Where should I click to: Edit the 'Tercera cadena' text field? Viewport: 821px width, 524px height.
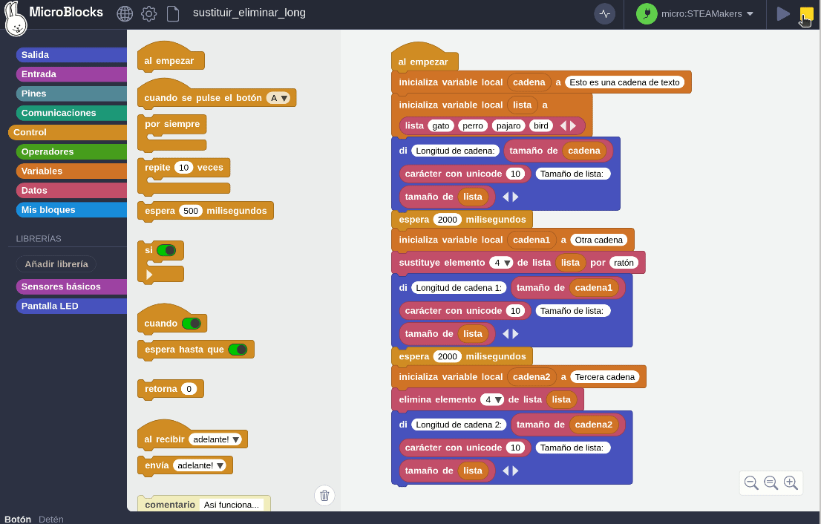605,377
